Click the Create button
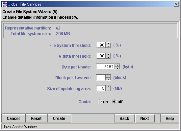Viewport: 181px width, 131px height. click(x=59, y=118)
